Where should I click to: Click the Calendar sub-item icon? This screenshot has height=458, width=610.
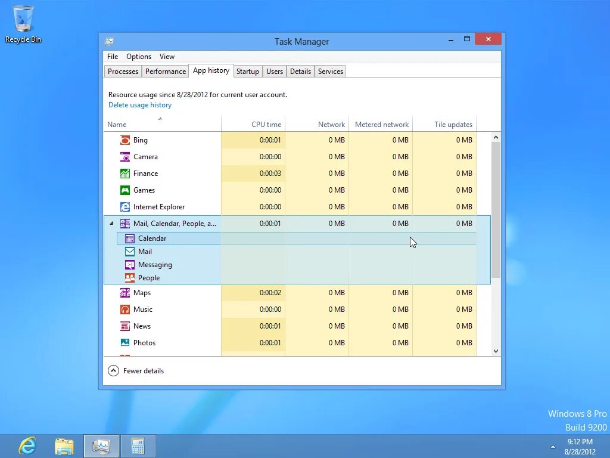click(129, 239)
